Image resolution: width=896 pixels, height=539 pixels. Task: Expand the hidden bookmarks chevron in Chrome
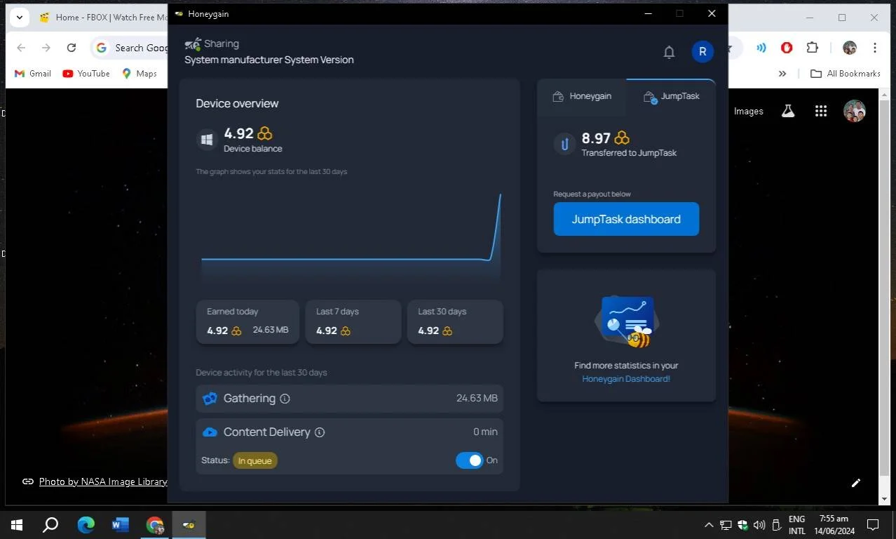pos(782,74)
